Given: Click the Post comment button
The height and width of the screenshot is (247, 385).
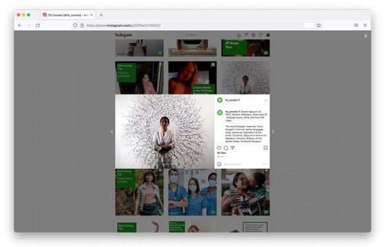Looking at the screenshot, I should [x=265, y=164].
